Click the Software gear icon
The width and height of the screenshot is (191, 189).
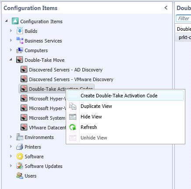coord(20,156)
